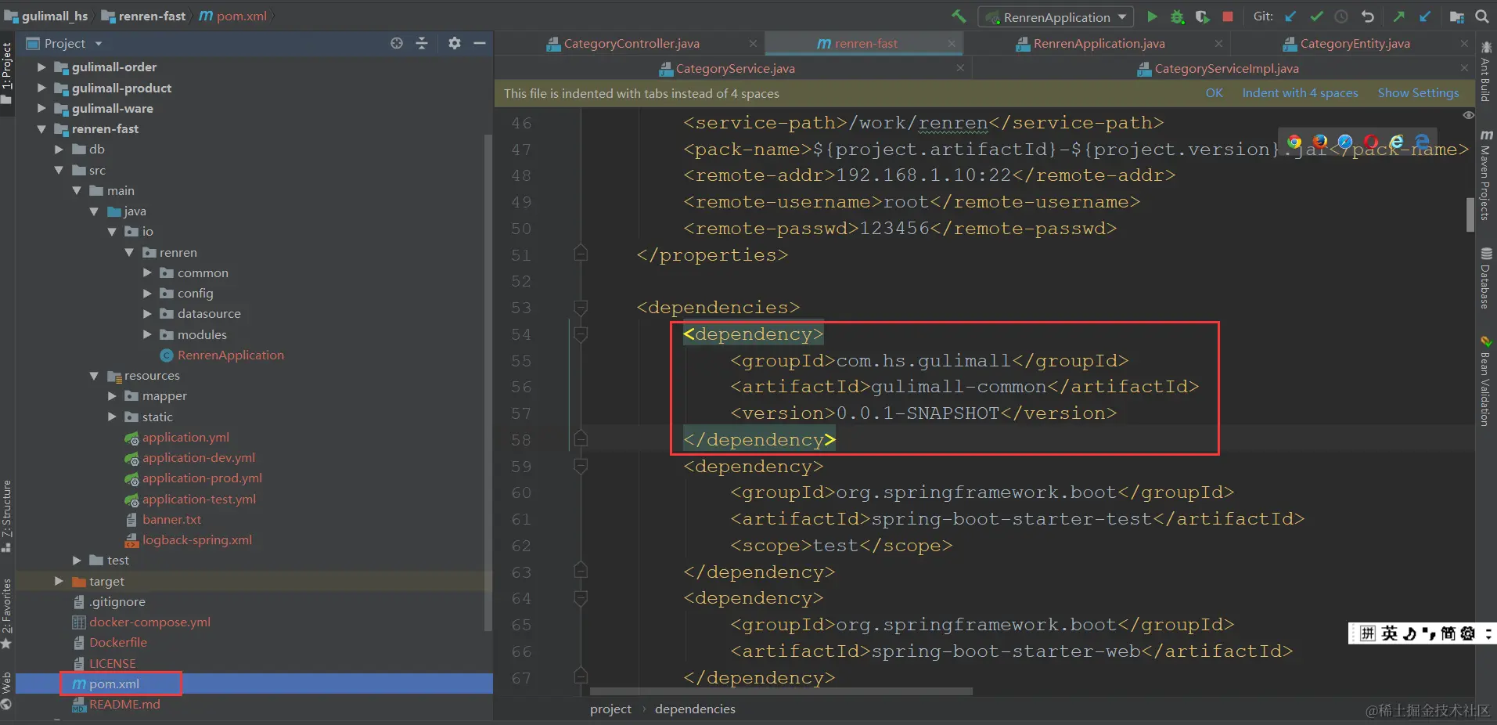The height and width of the screenshot is (725, 1497).
Task: Click the editor vertical scrollbar thumb
Action: coord(1470,215)
